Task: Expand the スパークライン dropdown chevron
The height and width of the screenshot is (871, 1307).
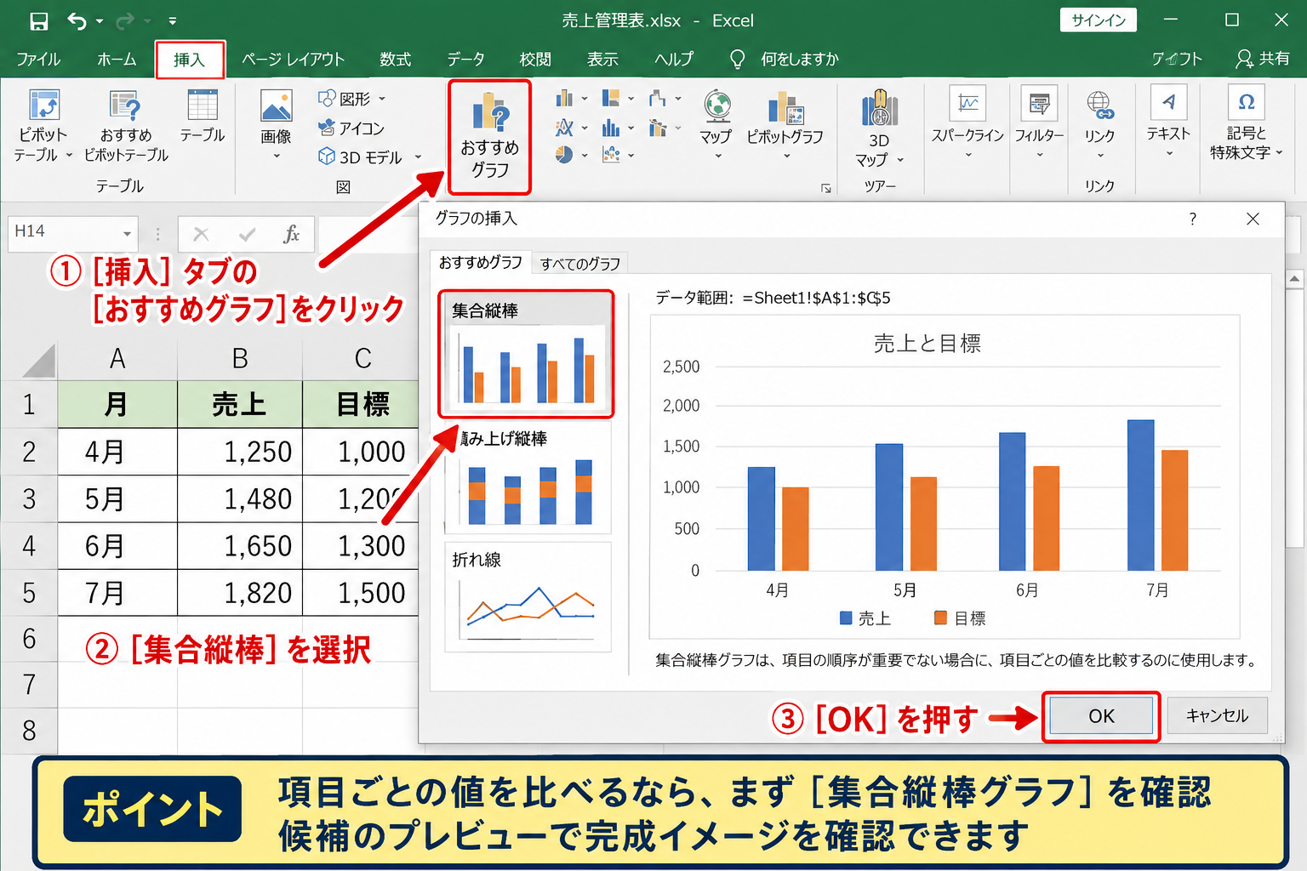Action: pos(968,155)
